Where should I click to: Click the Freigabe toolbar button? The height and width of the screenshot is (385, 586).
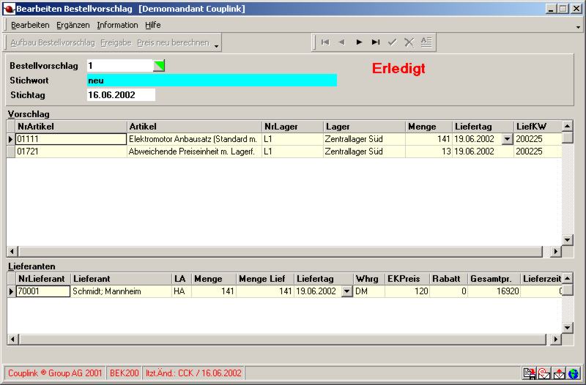(x=116, y=43)
